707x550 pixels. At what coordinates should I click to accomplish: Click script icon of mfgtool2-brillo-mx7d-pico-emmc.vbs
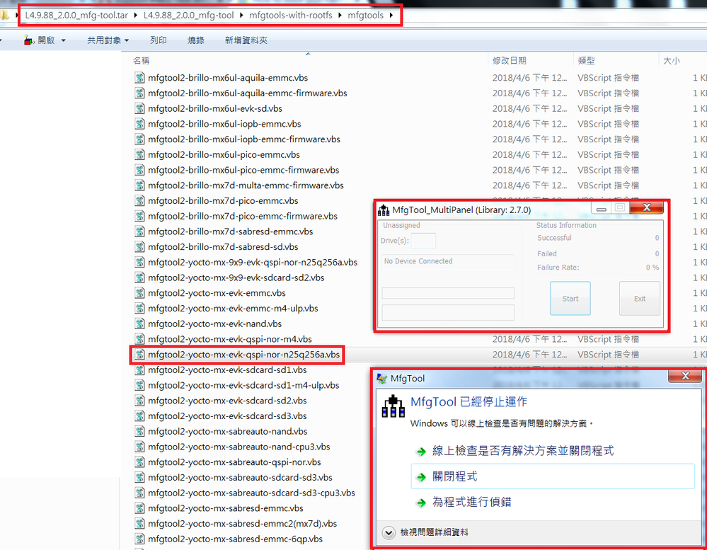point(140,200)
